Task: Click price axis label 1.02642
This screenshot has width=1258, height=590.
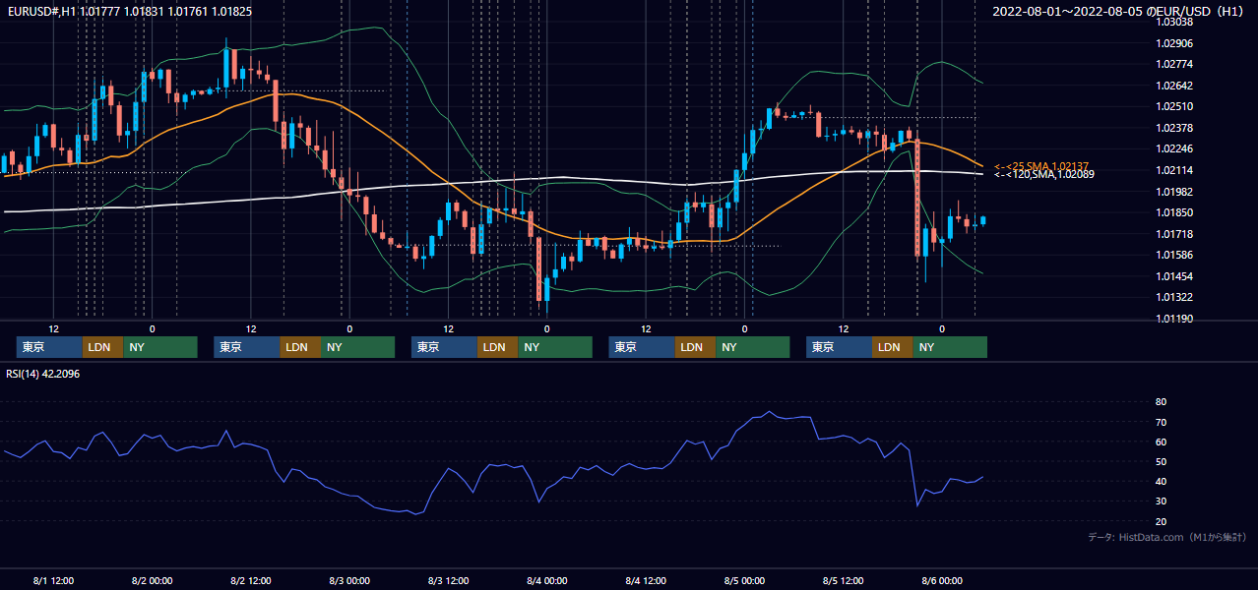Action: (1173, 86)
